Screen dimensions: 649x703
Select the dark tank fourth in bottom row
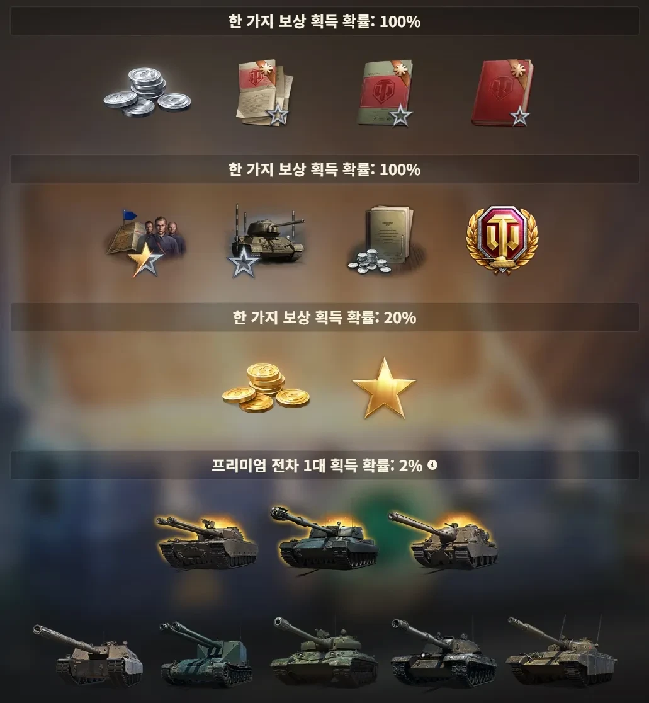(x=443, y=653)
